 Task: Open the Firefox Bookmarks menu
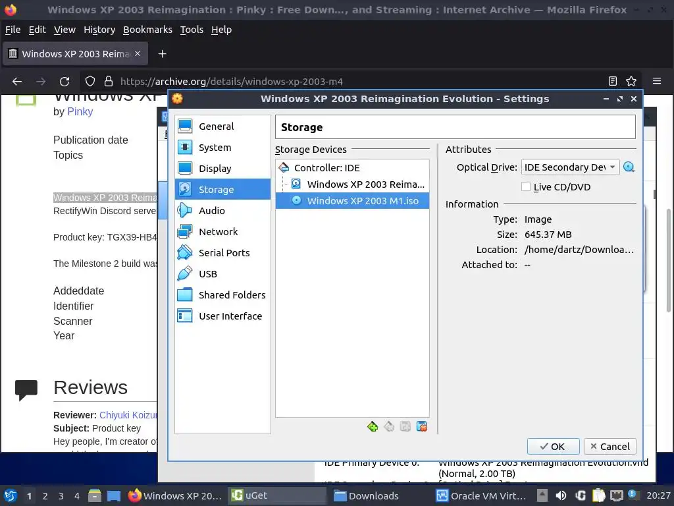[x=147, y=30]
